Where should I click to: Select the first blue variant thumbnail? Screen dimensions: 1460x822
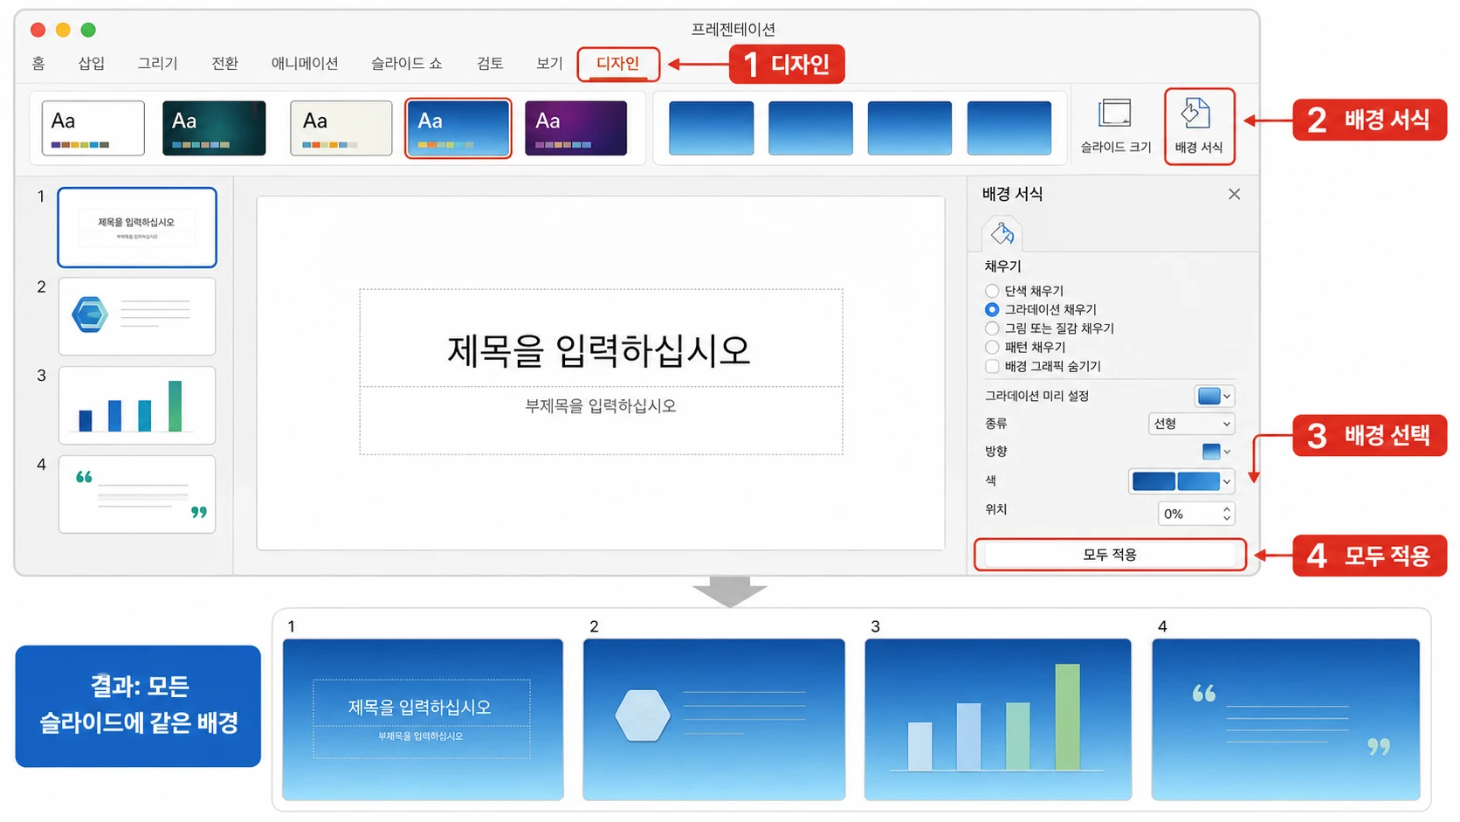(711, 128)
